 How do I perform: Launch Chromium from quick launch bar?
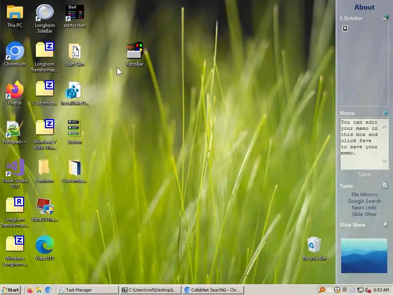[48, 290]
